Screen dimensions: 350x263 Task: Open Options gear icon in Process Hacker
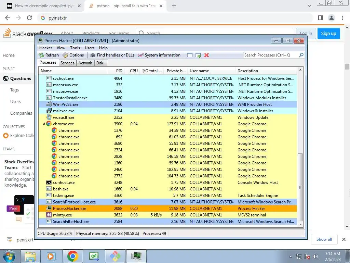pos(65,55)
